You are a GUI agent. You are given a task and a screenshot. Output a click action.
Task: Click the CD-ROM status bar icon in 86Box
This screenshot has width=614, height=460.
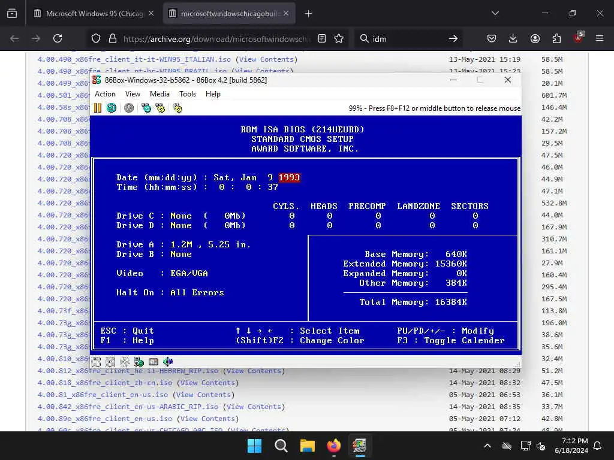pyautogui.click(x=125, y=362)
